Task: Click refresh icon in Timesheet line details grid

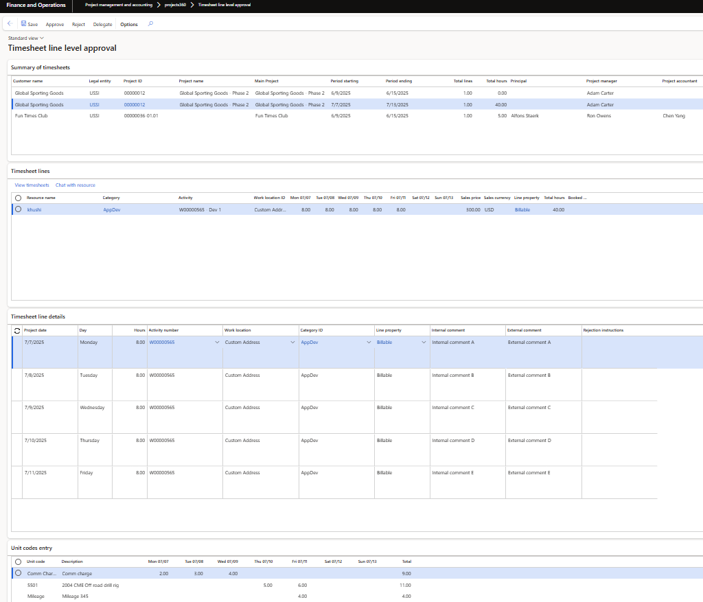Action: (x=17, y=330)
